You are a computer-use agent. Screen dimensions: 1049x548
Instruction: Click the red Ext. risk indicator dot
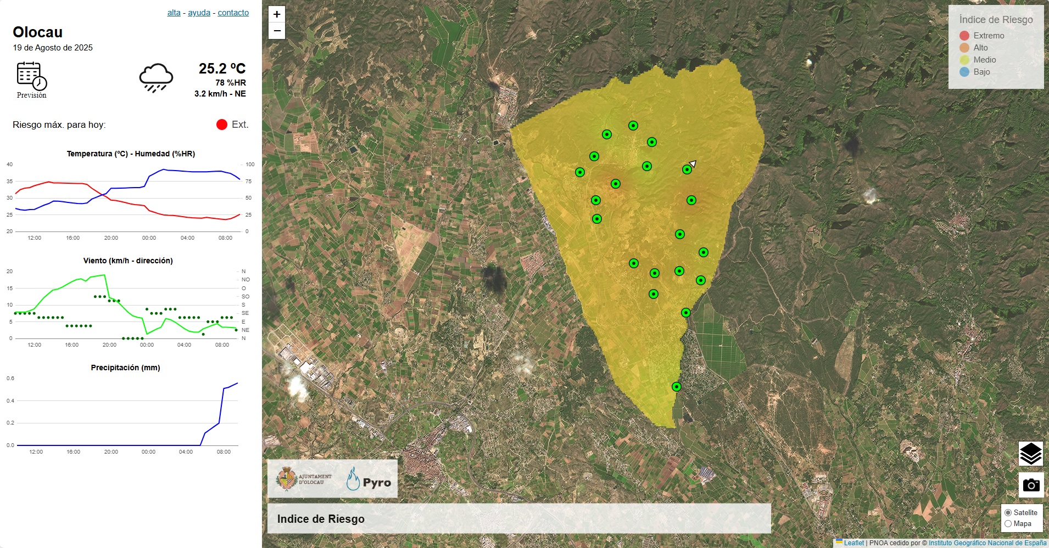tap(221, 124)
